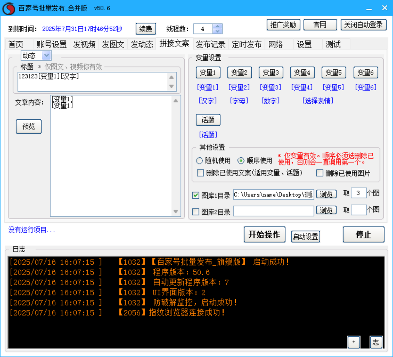Insert [变量4] link tag

coord(302,87)
